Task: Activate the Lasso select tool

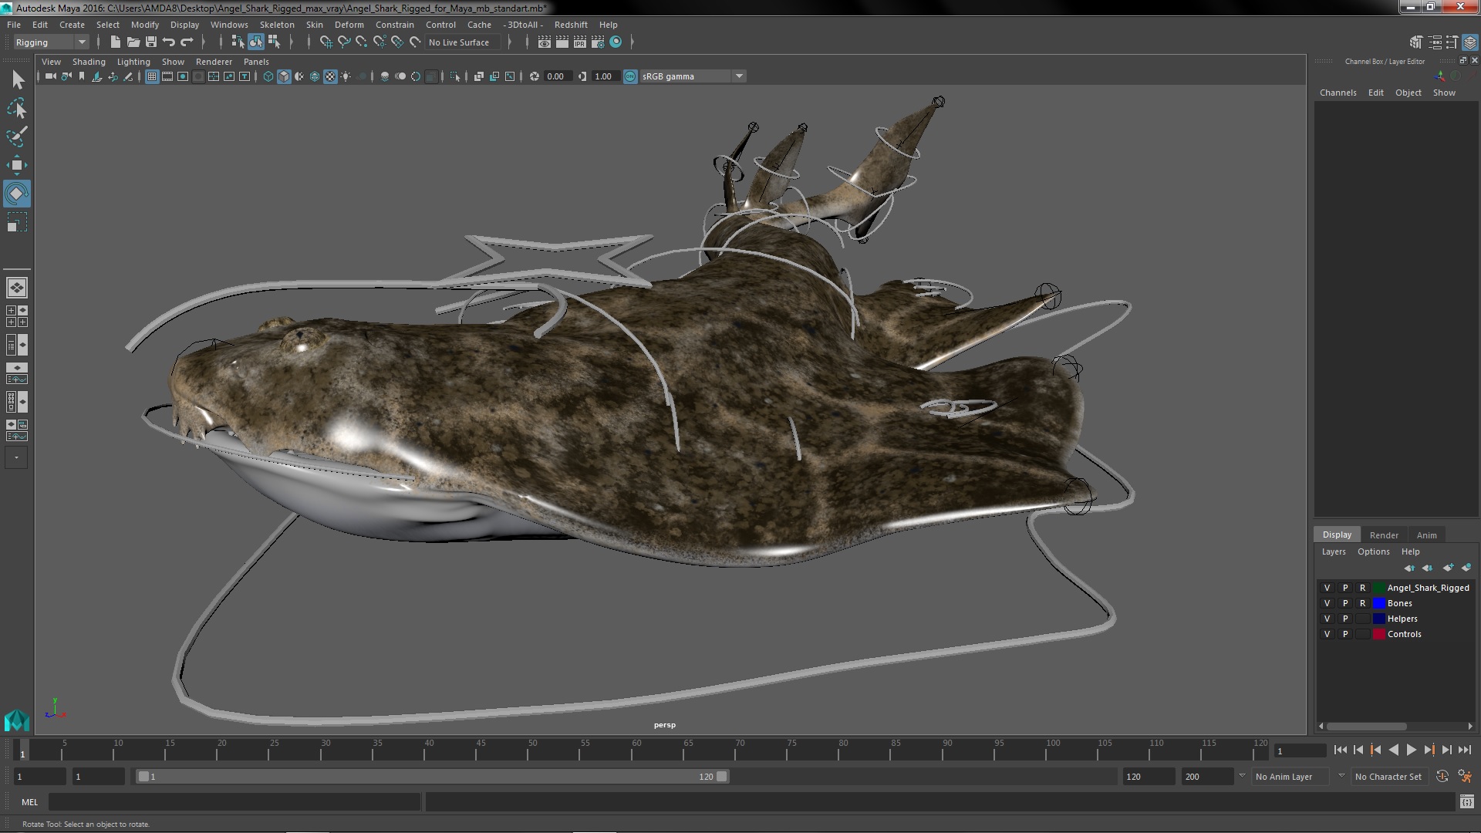Action: (16, 109)
